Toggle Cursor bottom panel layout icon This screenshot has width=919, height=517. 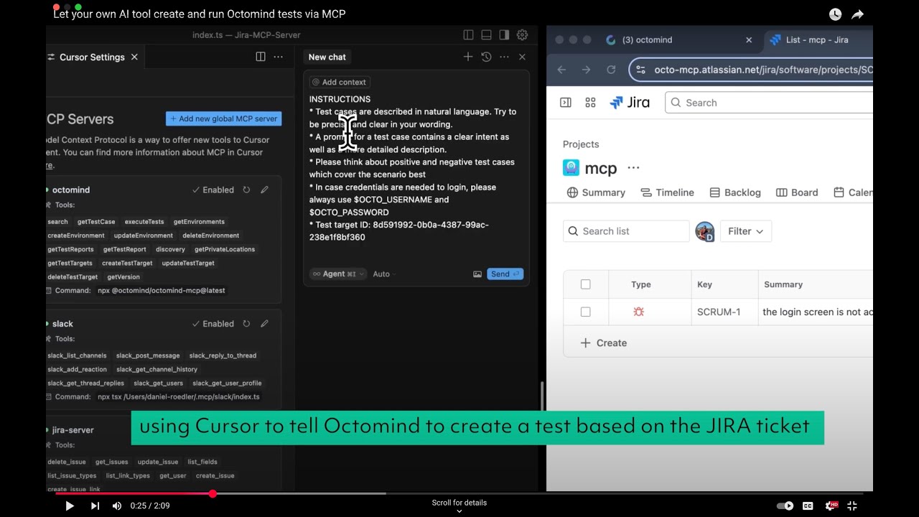pyautogui.click(x=486, y=35)
